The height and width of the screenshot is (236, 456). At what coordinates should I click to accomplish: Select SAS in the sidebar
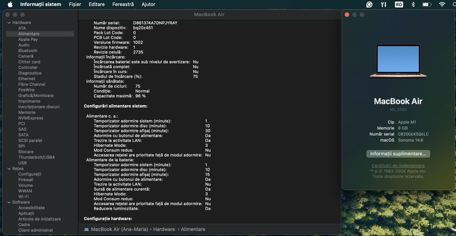click(x=22, y=129)
